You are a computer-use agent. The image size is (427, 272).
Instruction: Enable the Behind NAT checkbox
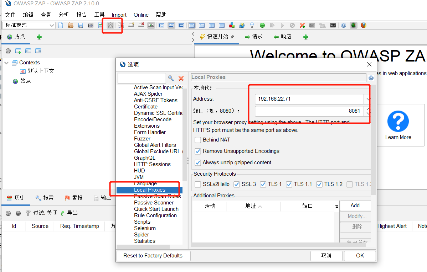pyautogui.click(x=198, y=140)
